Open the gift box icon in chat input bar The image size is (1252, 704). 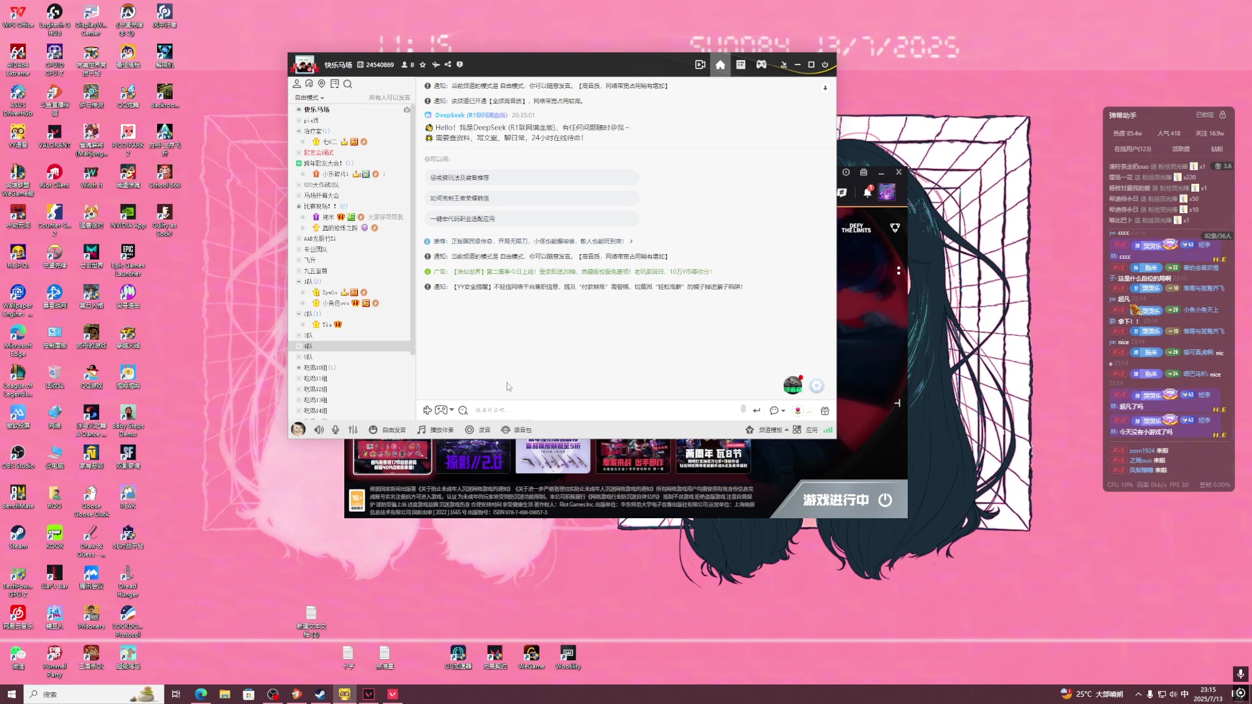click(825, 411)
